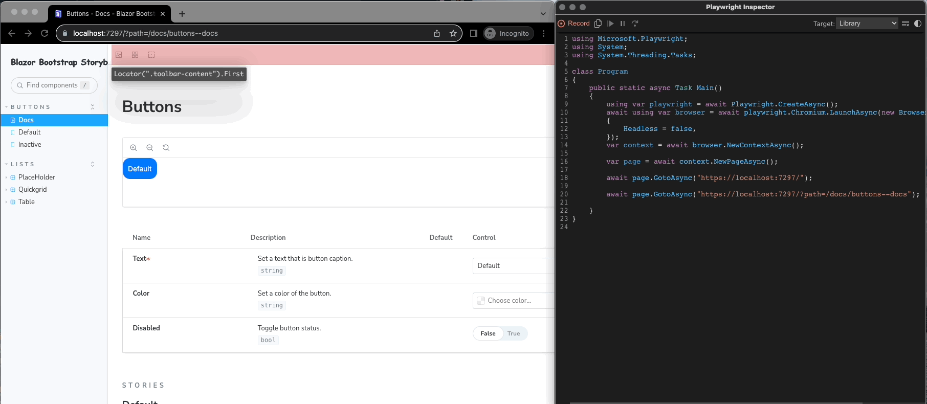This screenshot has height=404, width=927.
Task: Click the blue Default preview button
Action: coord(140,169)
